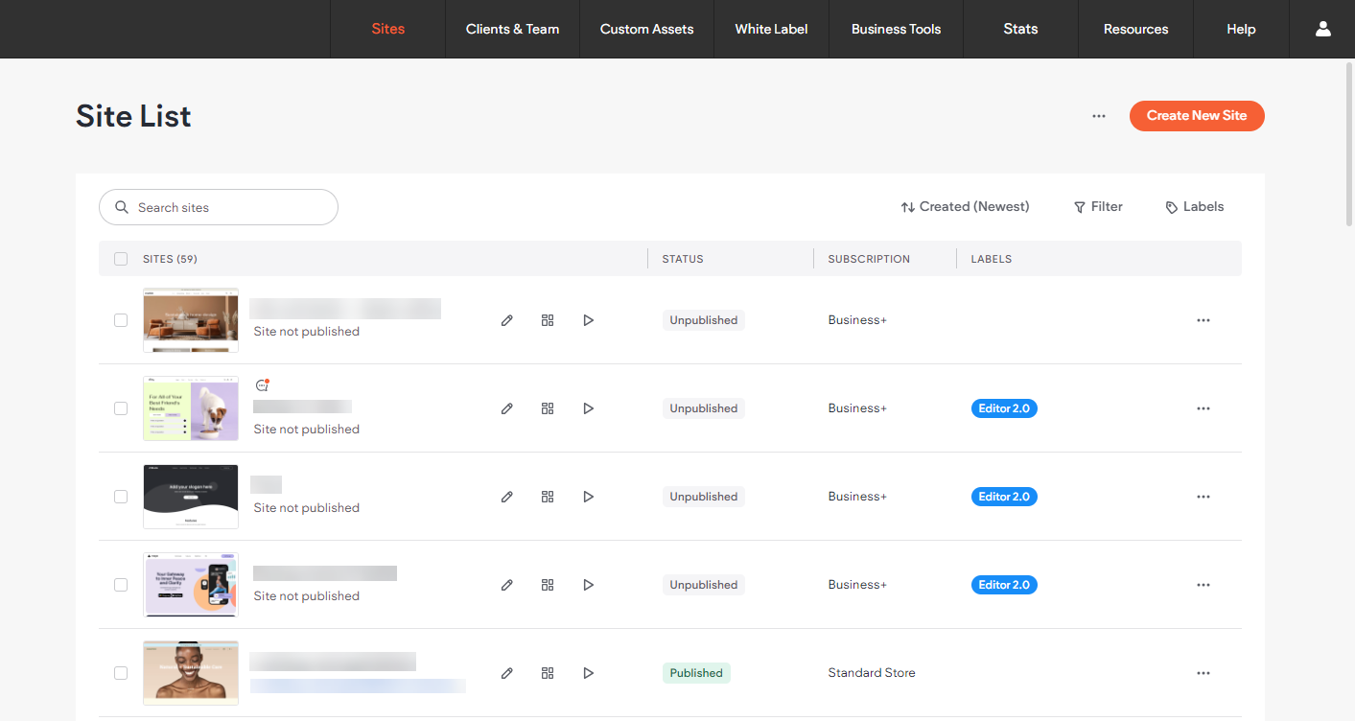The width and height of the screenshot is (1355, 721).
Task: Open the three-dot menu on the second site row
Action: tap(1203, 407)
